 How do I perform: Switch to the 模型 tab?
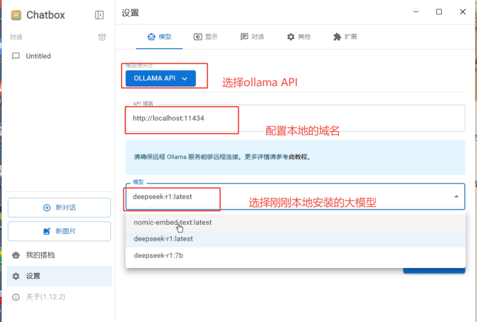pos(159,37)
